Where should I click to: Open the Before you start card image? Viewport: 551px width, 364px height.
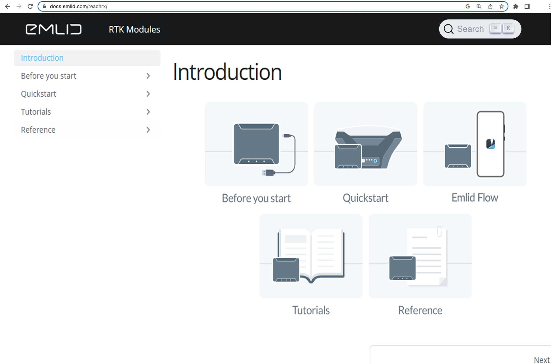click(x=256, y=144)
